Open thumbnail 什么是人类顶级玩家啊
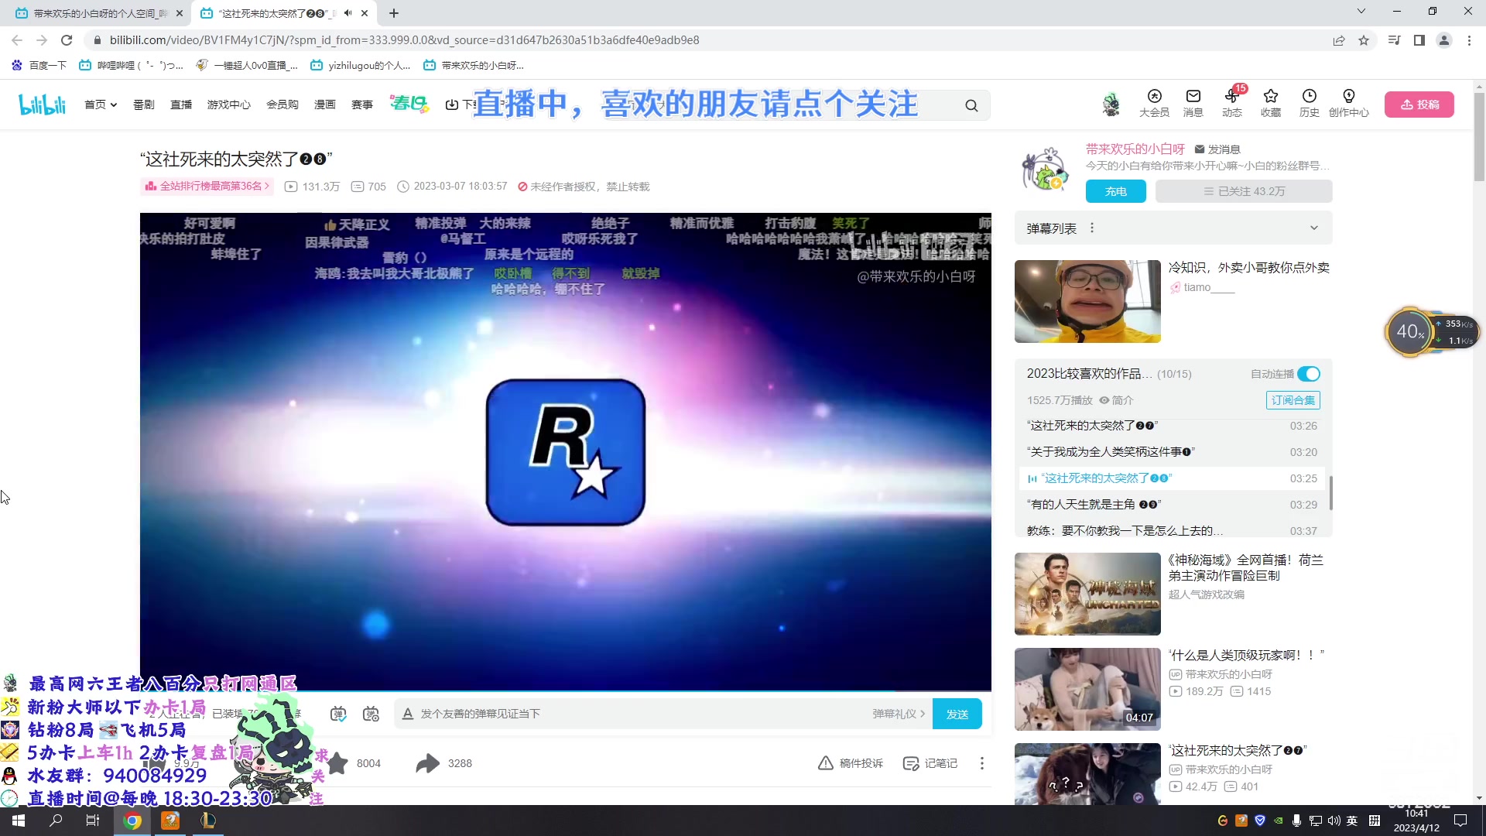Image resolution: width=1486 pixels, height=836 pixels. [1087, 689]
